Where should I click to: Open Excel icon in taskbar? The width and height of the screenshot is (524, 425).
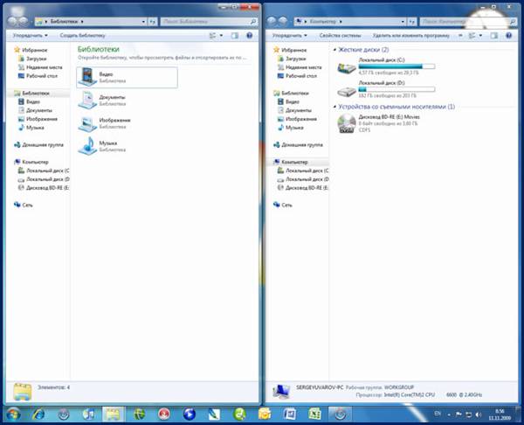click(314, 415)
